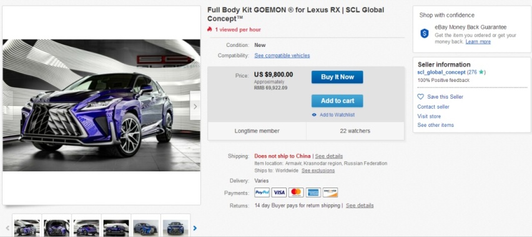
Task: Open the scl_global_concept seller profile
Action: [x=441, y=73]
